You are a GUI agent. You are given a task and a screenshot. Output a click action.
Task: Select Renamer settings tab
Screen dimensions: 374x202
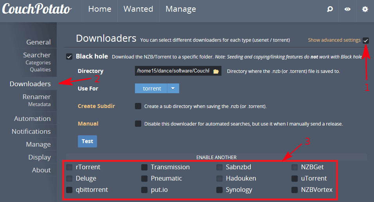coord(36,97)
